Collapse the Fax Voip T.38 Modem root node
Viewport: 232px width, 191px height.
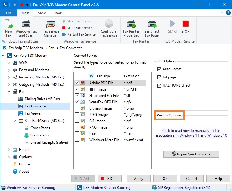point(3,56)
